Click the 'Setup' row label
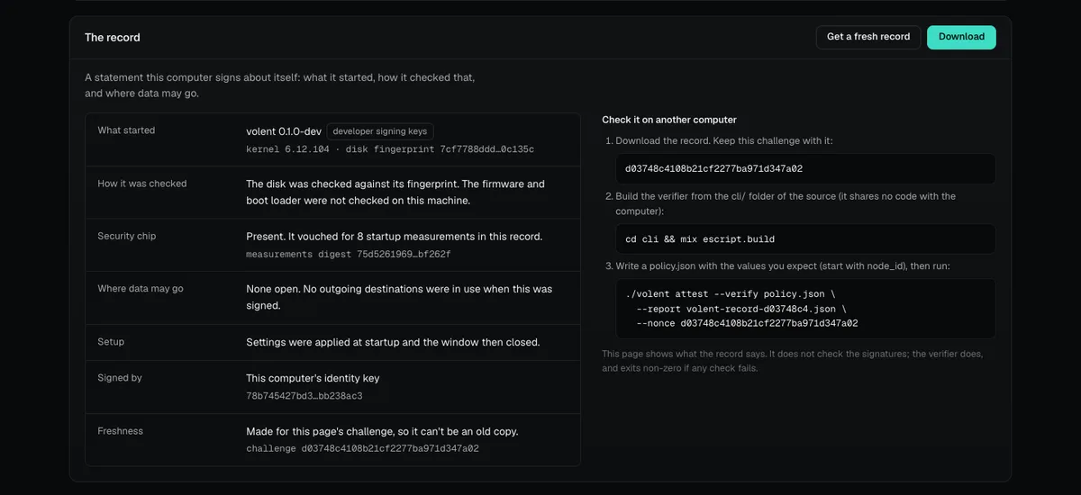1081x495 pixels. [111, 342]
